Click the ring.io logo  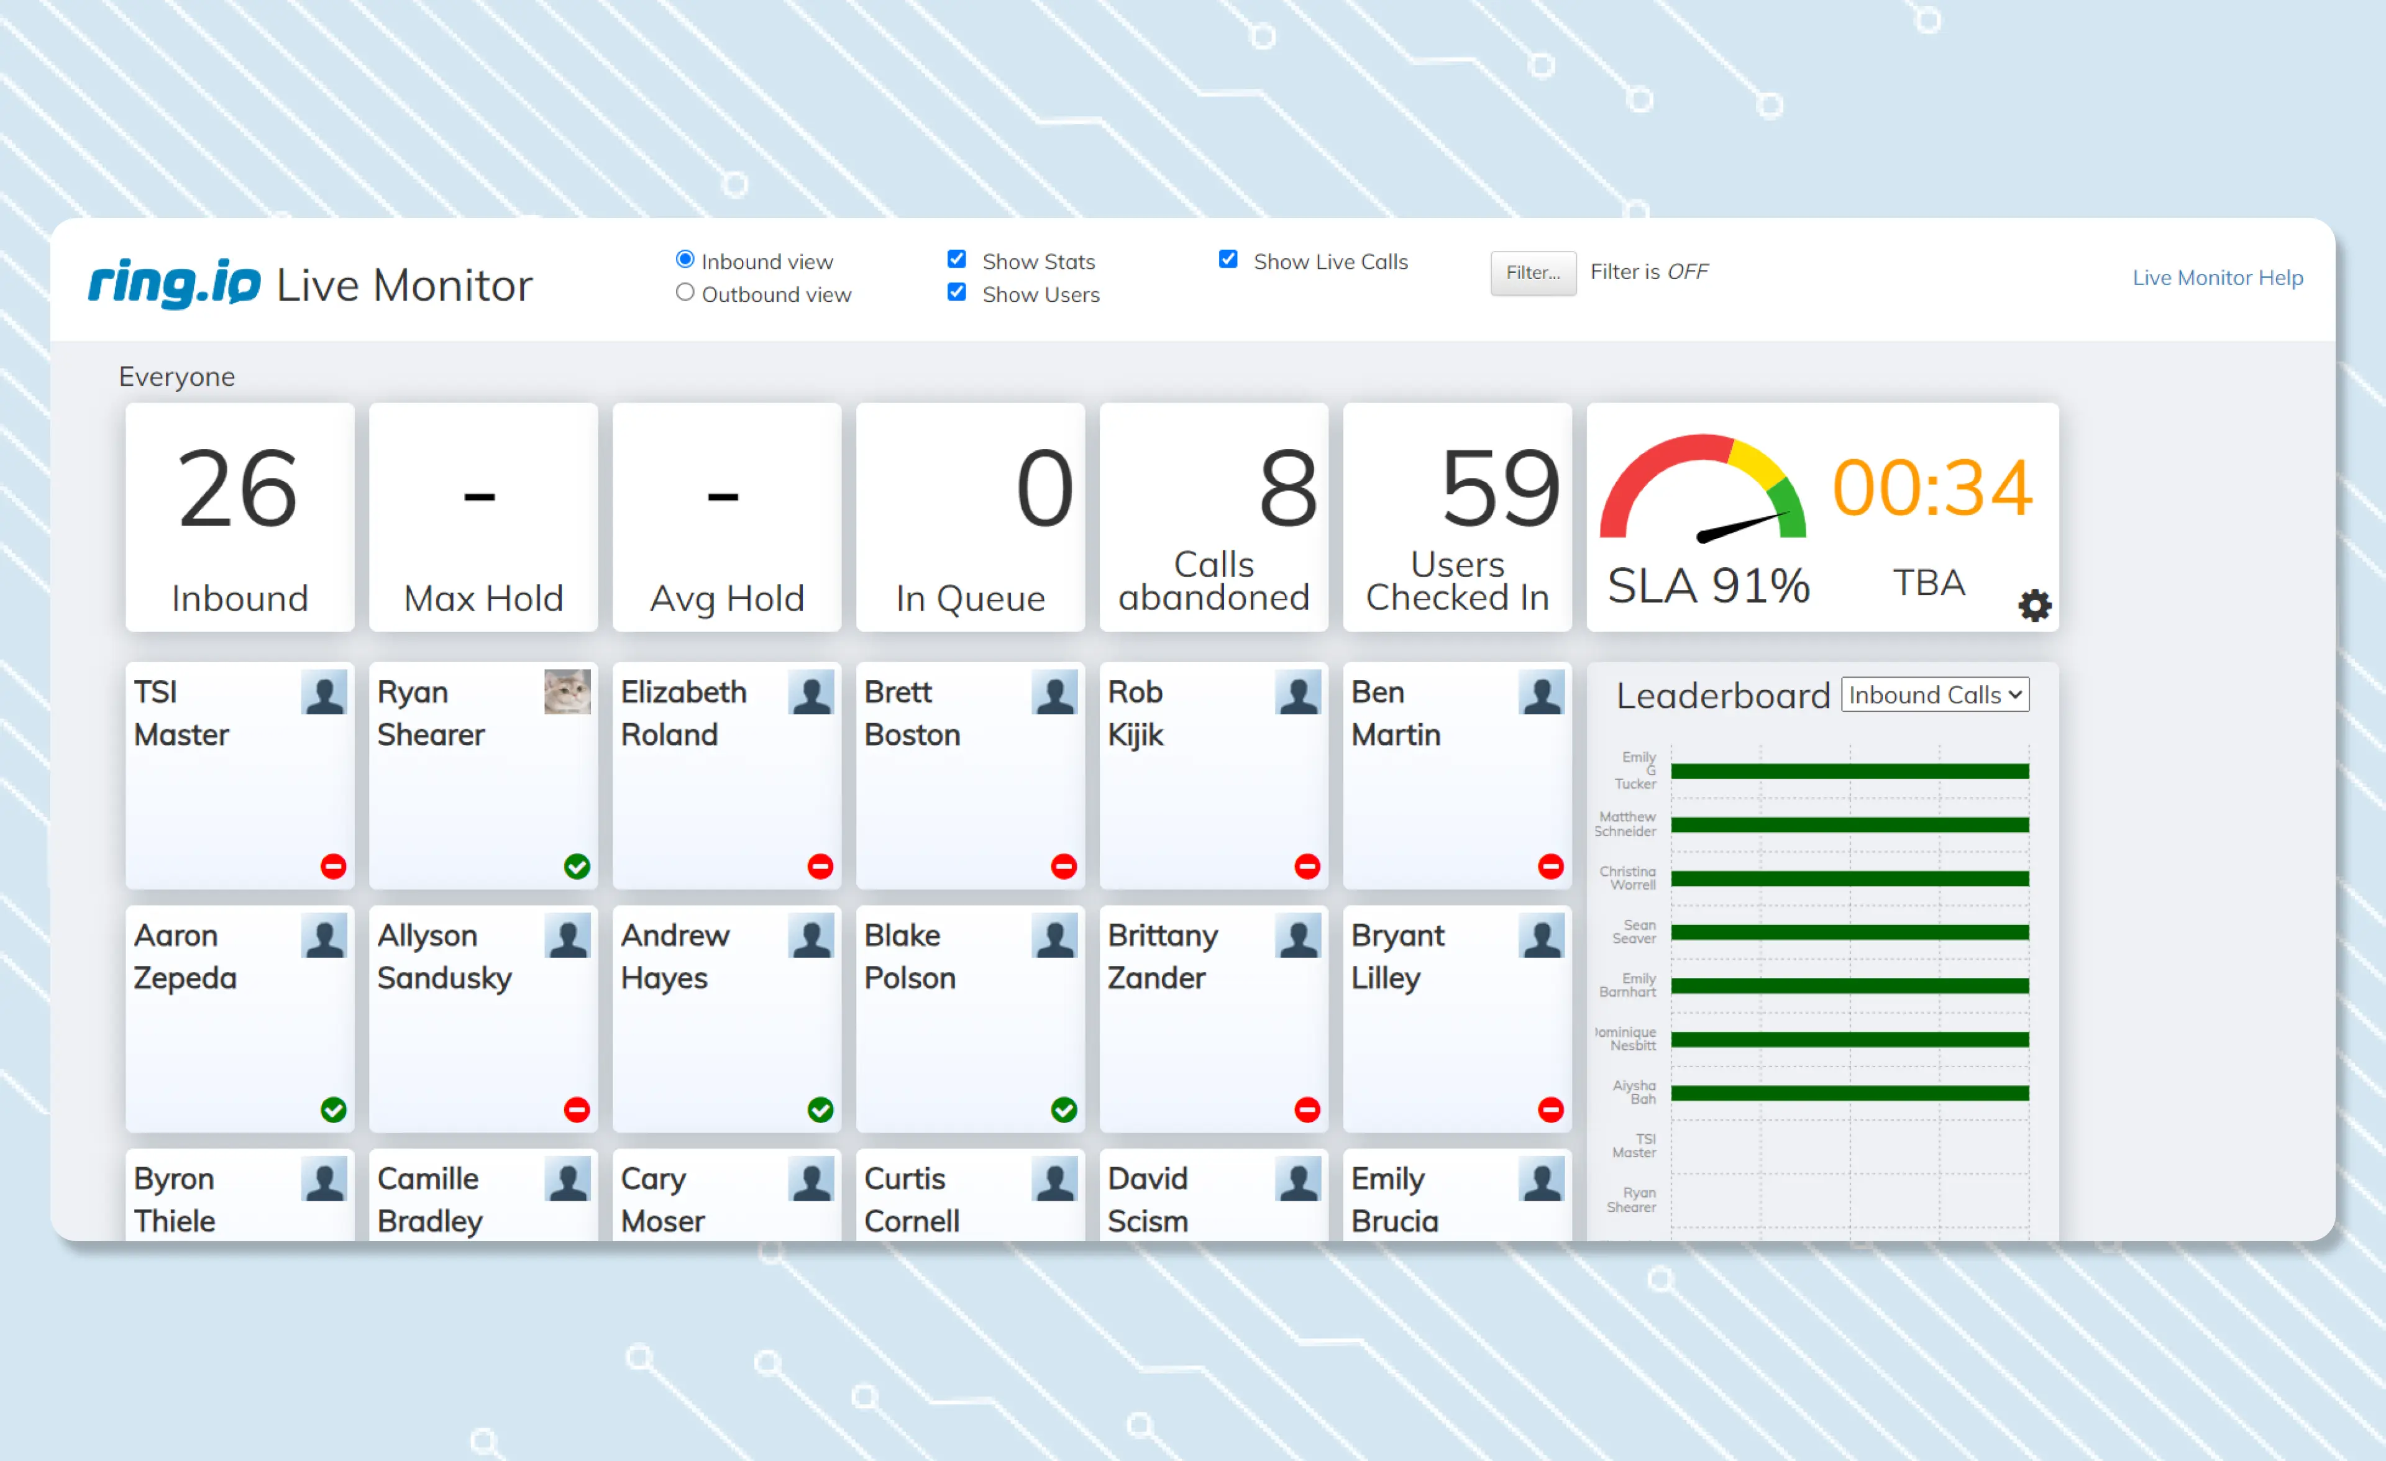click(175, 284)
